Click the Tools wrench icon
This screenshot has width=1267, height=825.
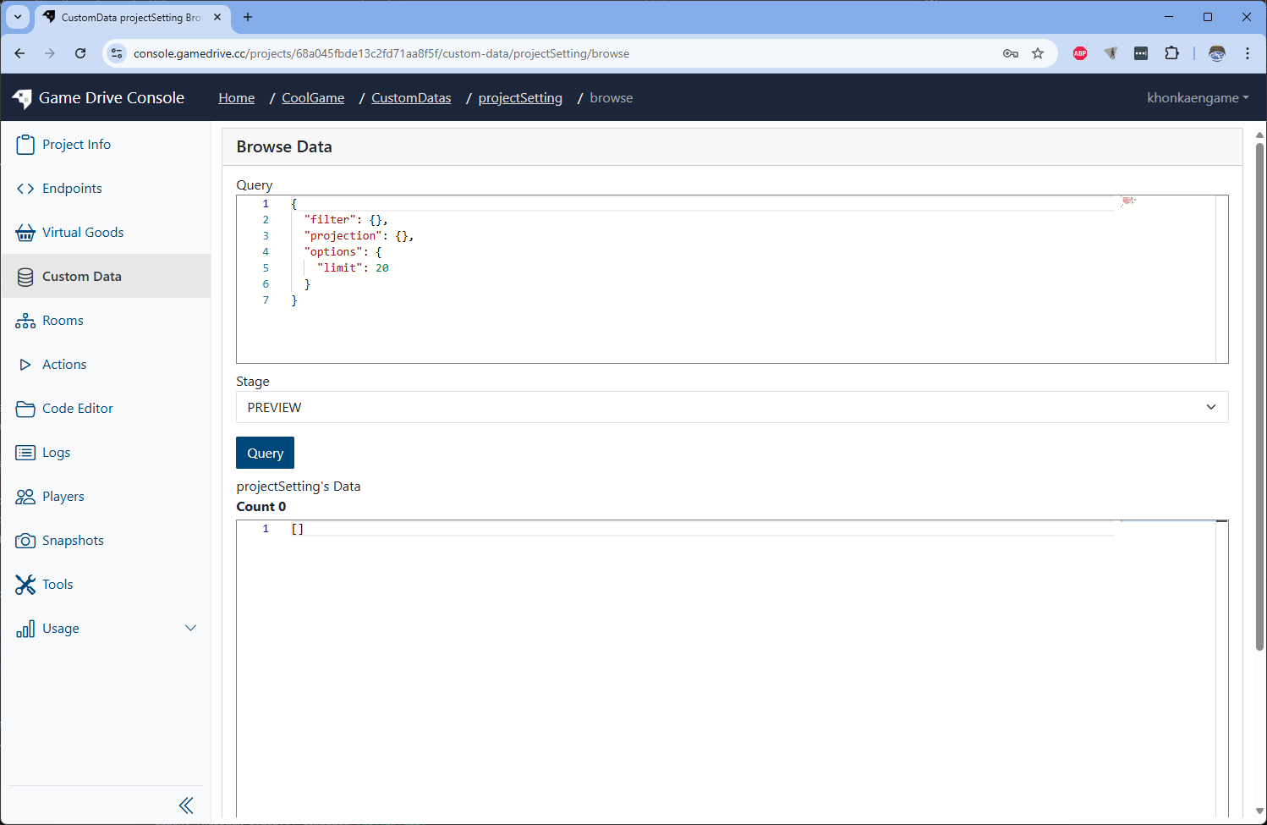25,585
